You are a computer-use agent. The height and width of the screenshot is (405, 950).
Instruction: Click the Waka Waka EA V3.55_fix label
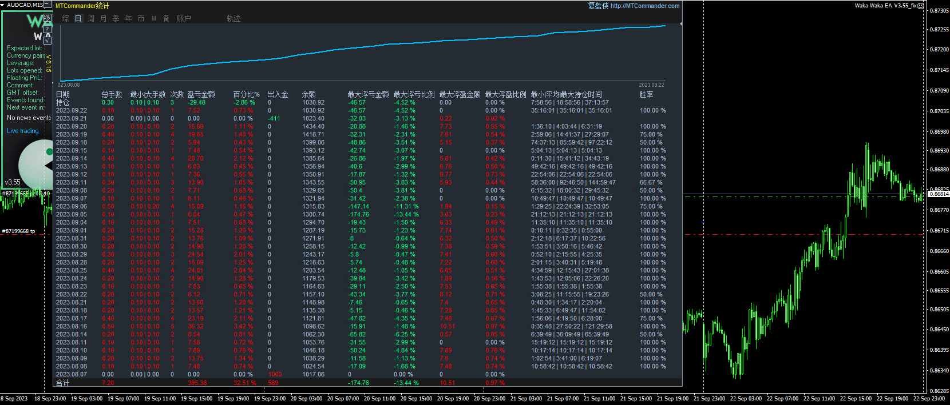[885, 6]
